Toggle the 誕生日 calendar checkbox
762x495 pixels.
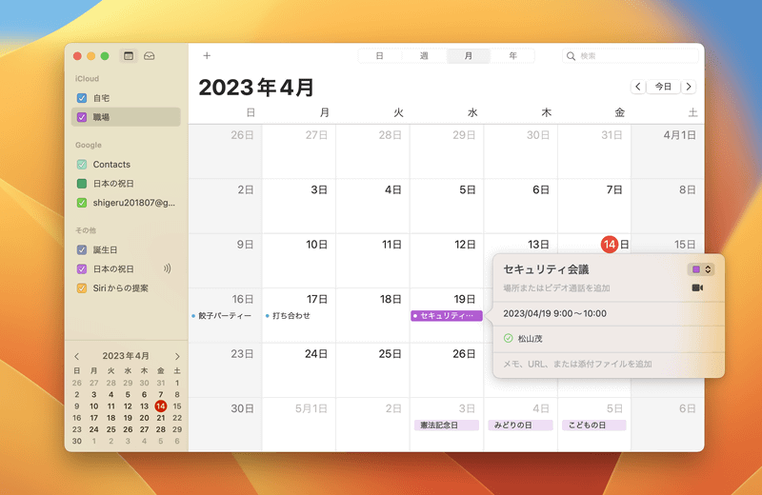coord(82,249)
